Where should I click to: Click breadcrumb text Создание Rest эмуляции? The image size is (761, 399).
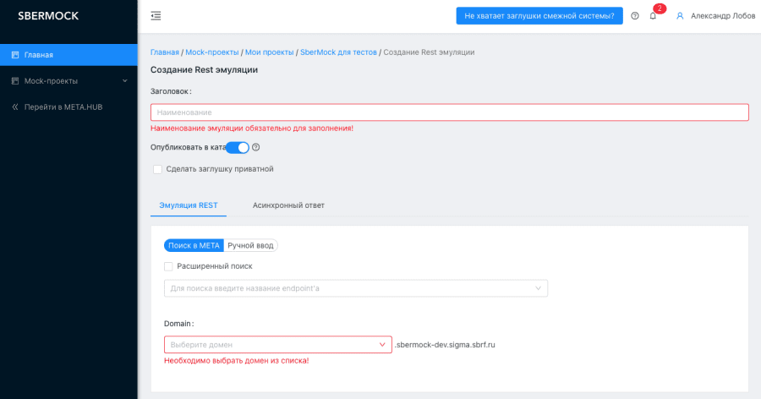click(429, 52)
